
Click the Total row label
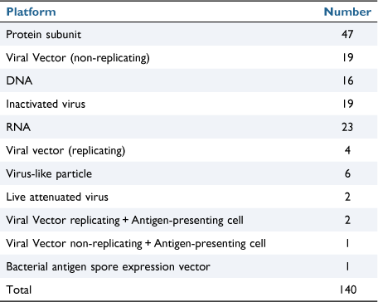click(19, 290)
